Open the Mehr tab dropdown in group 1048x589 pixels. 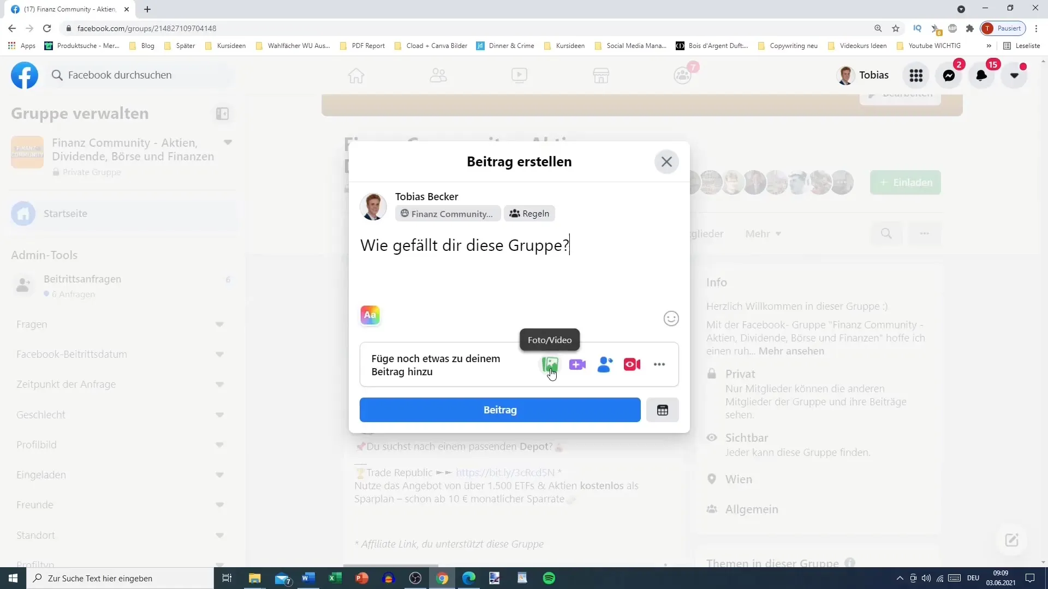click(763, 234)
